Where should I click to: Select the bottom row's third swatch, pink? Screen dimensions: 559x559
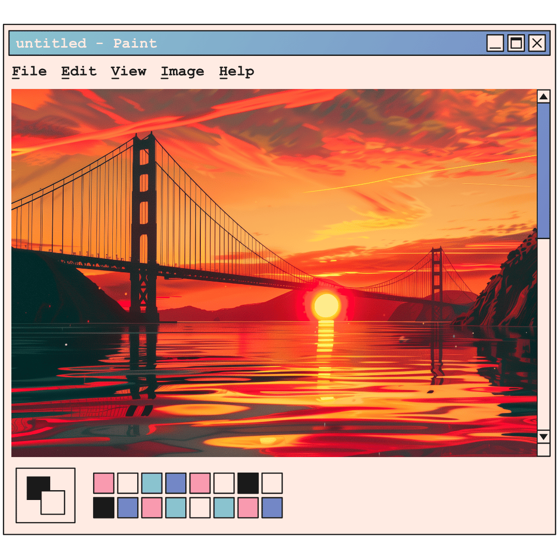point(152,508)
